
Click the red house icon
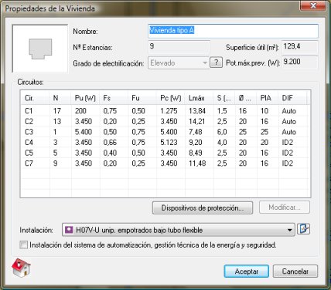(21, 268)
